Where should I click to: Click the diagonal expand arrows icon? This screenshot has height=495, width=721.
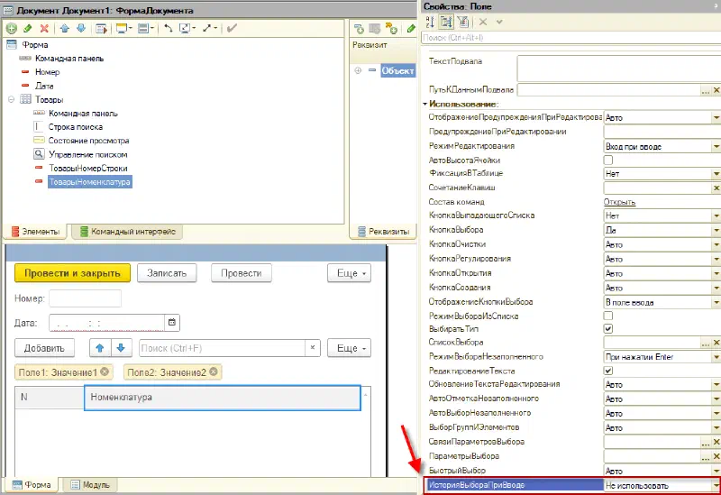click(x=209, y=29)
